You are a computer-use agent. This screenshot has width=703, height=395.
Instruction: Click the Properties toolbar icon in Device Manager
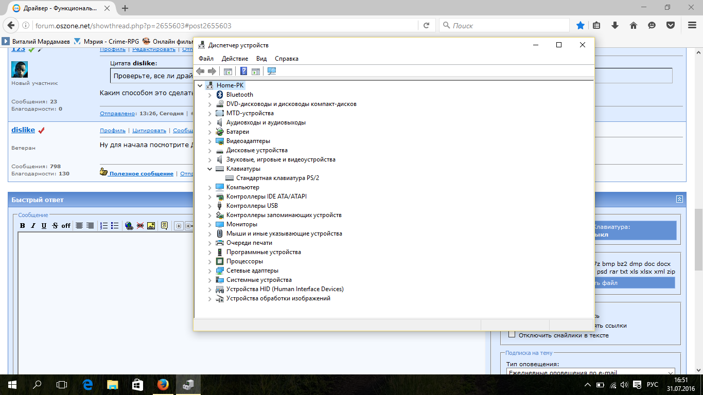click(x=227, y=71)
